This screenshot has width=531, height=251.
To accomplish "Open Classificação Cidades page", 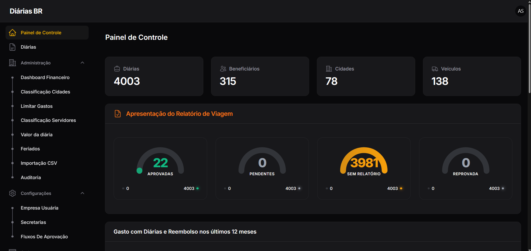I will (45, 92).
